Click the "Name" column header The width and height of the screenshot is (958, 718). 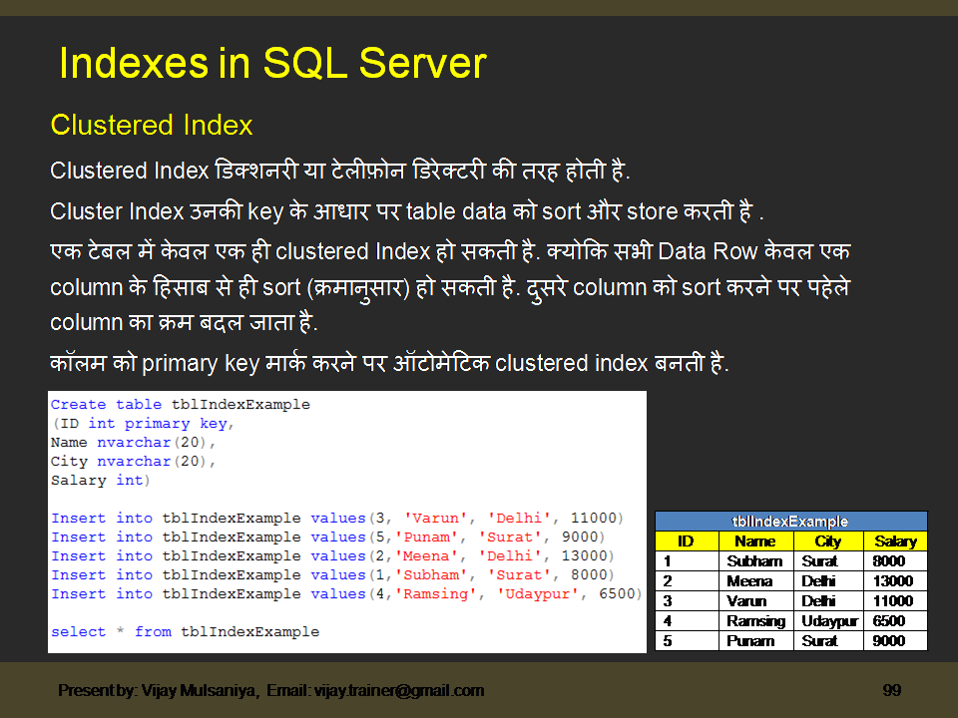coord(755,541)
